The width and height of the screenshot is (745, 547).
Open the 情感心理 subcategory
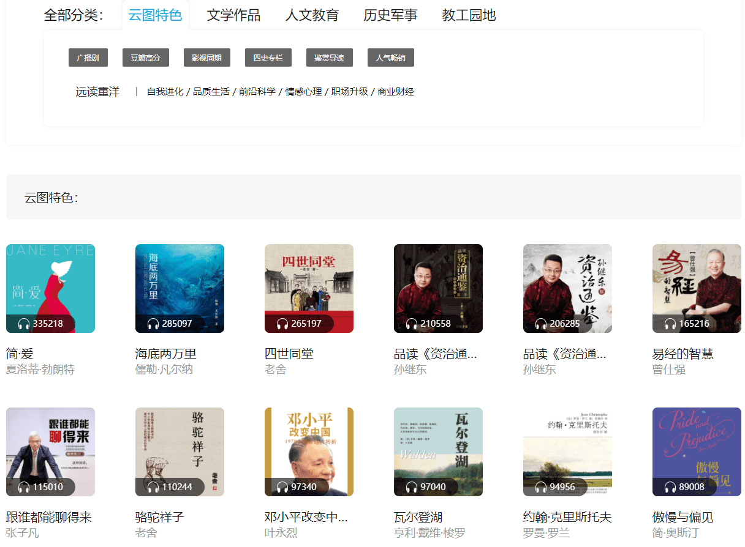[x=304, y=92]
